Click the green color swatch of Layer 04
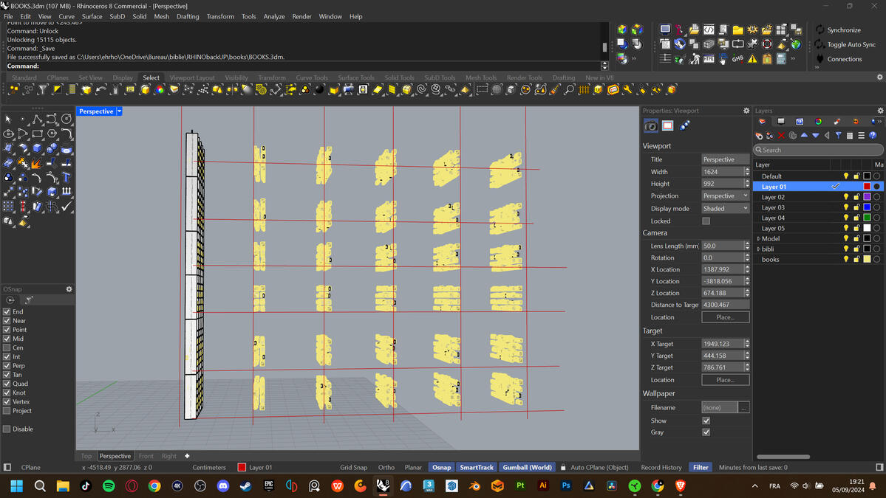The width and height of the screenshot is (886, 498). 867,218
